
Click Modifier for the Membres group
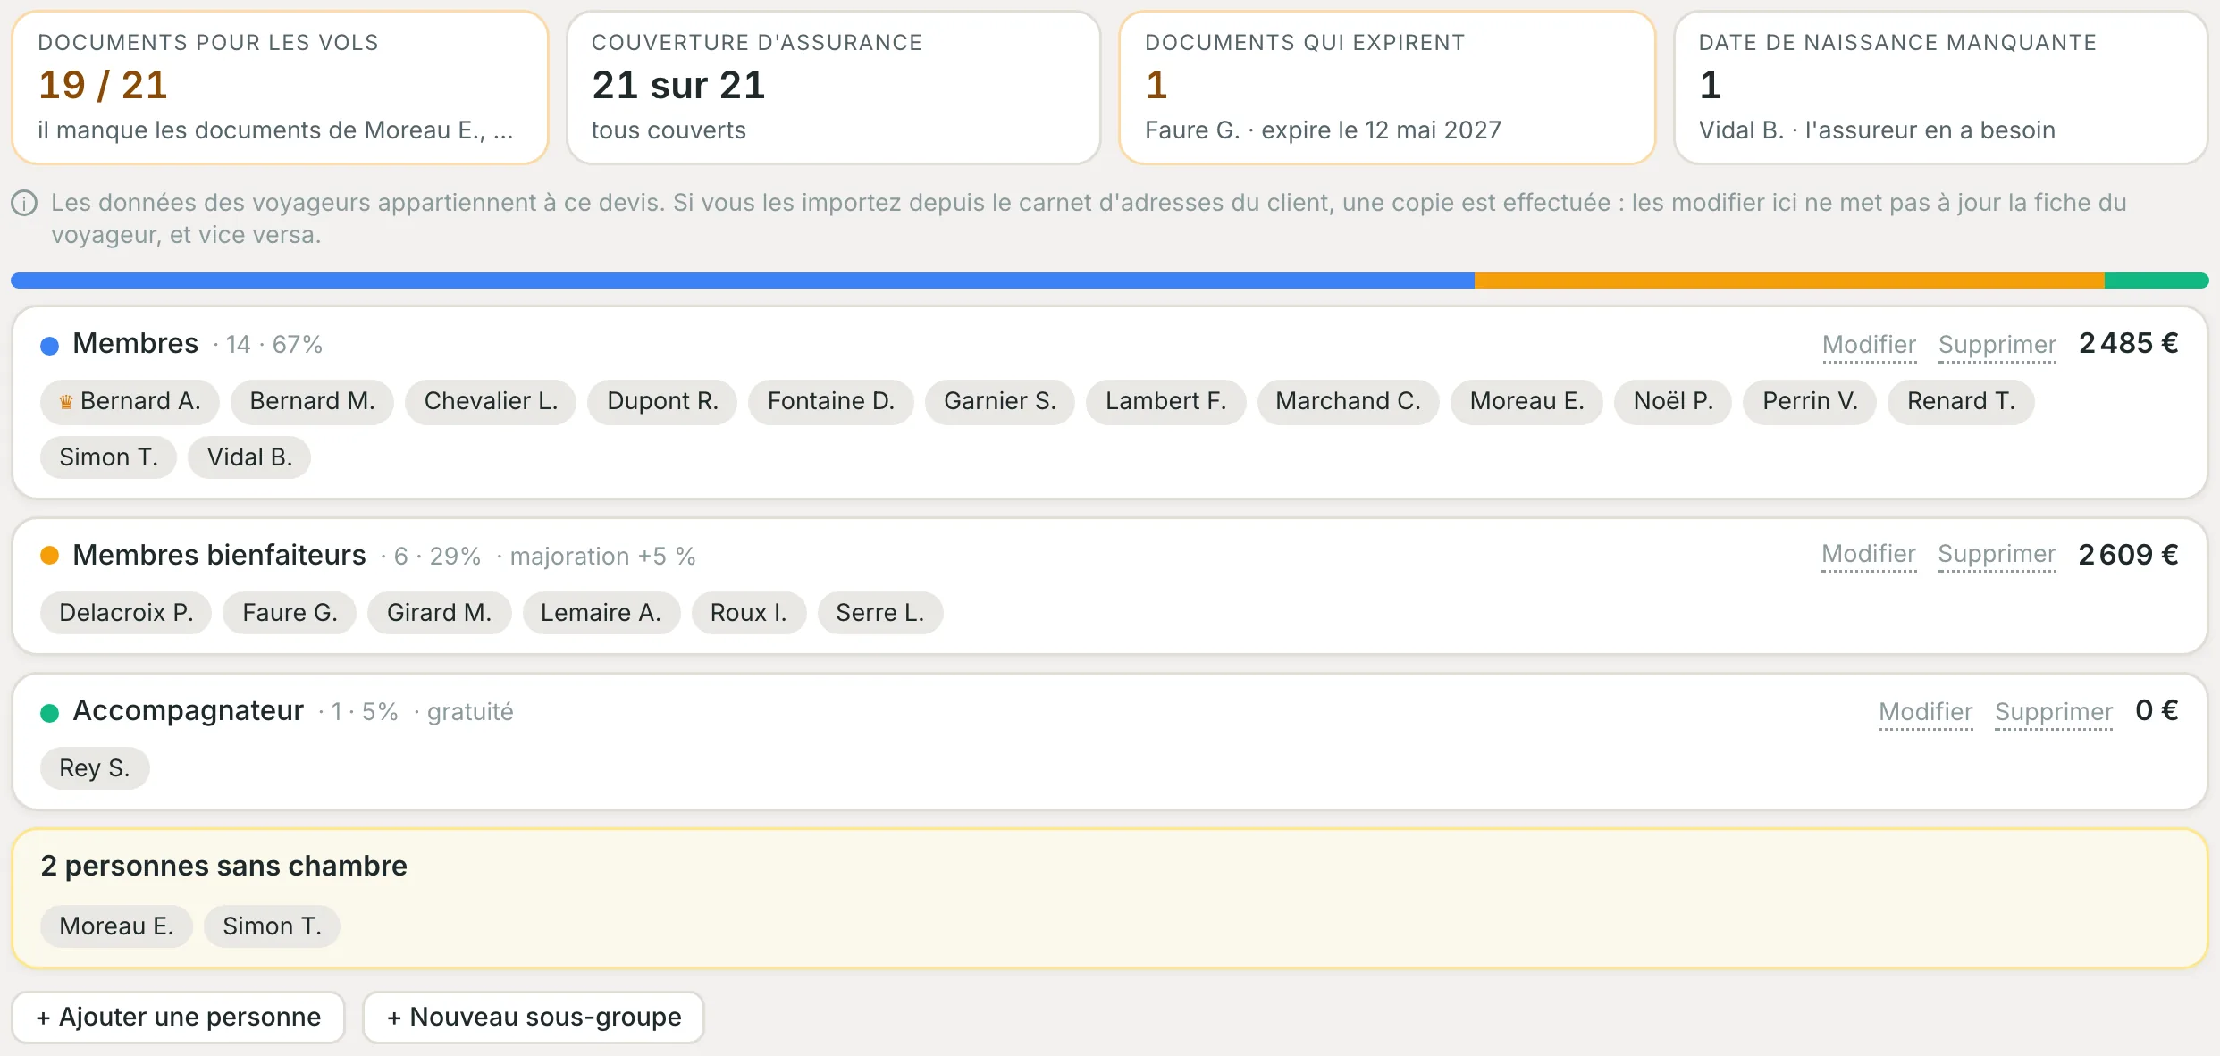(x=1869, y=345)
